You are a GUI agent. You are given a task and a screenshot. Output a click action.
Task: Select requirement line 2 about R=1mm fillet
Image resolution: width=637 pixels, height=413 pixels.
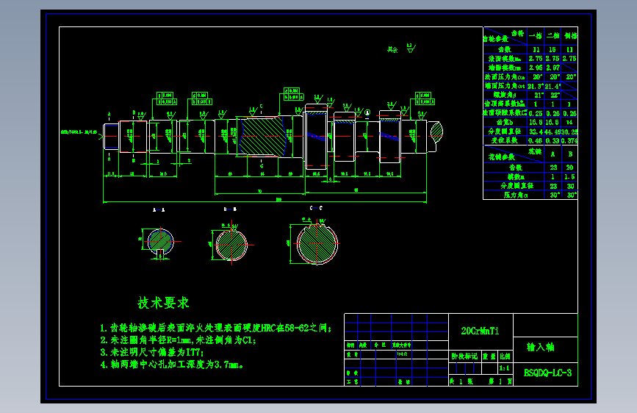point(178,340)
